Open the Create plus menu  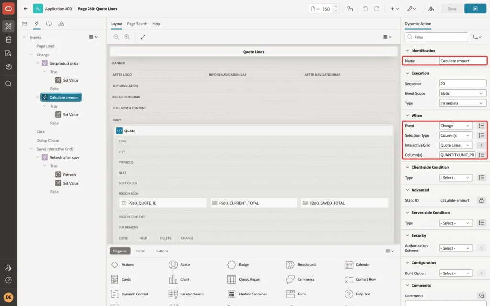pyautogui.click(x=394, y=9)
